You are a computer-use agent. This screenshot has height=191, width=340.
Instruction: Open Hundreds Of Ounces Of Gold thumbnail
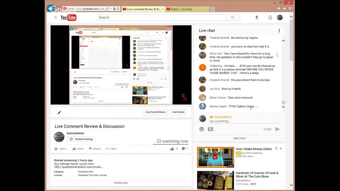215,180
